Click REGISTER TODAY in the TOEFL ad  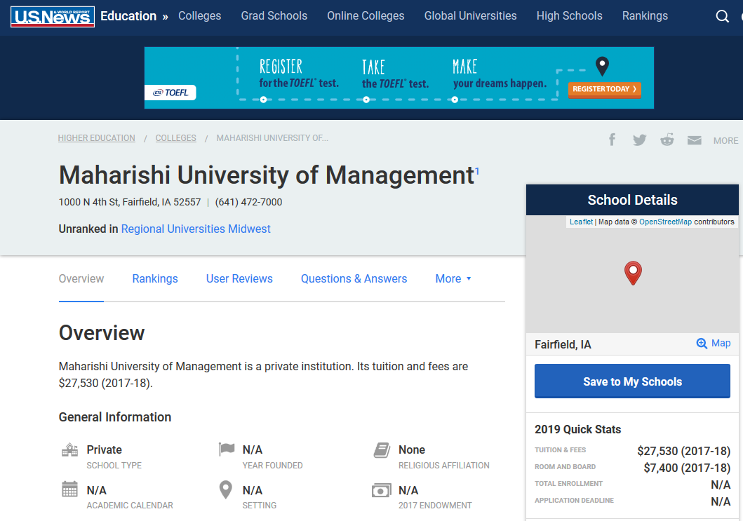[604, 89]
